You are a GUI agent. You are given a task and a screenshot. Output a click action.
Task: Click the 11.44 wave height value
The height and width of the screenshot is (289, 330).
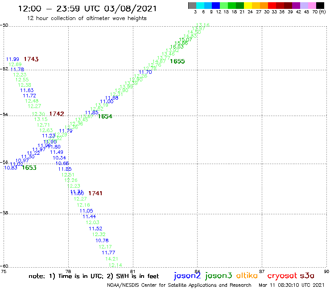pyautogui.click(x=89, y=217)
